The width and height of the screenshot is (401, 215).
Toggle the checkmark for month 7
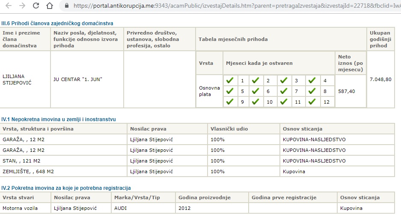pyautogui.click(x=283, y=91)
